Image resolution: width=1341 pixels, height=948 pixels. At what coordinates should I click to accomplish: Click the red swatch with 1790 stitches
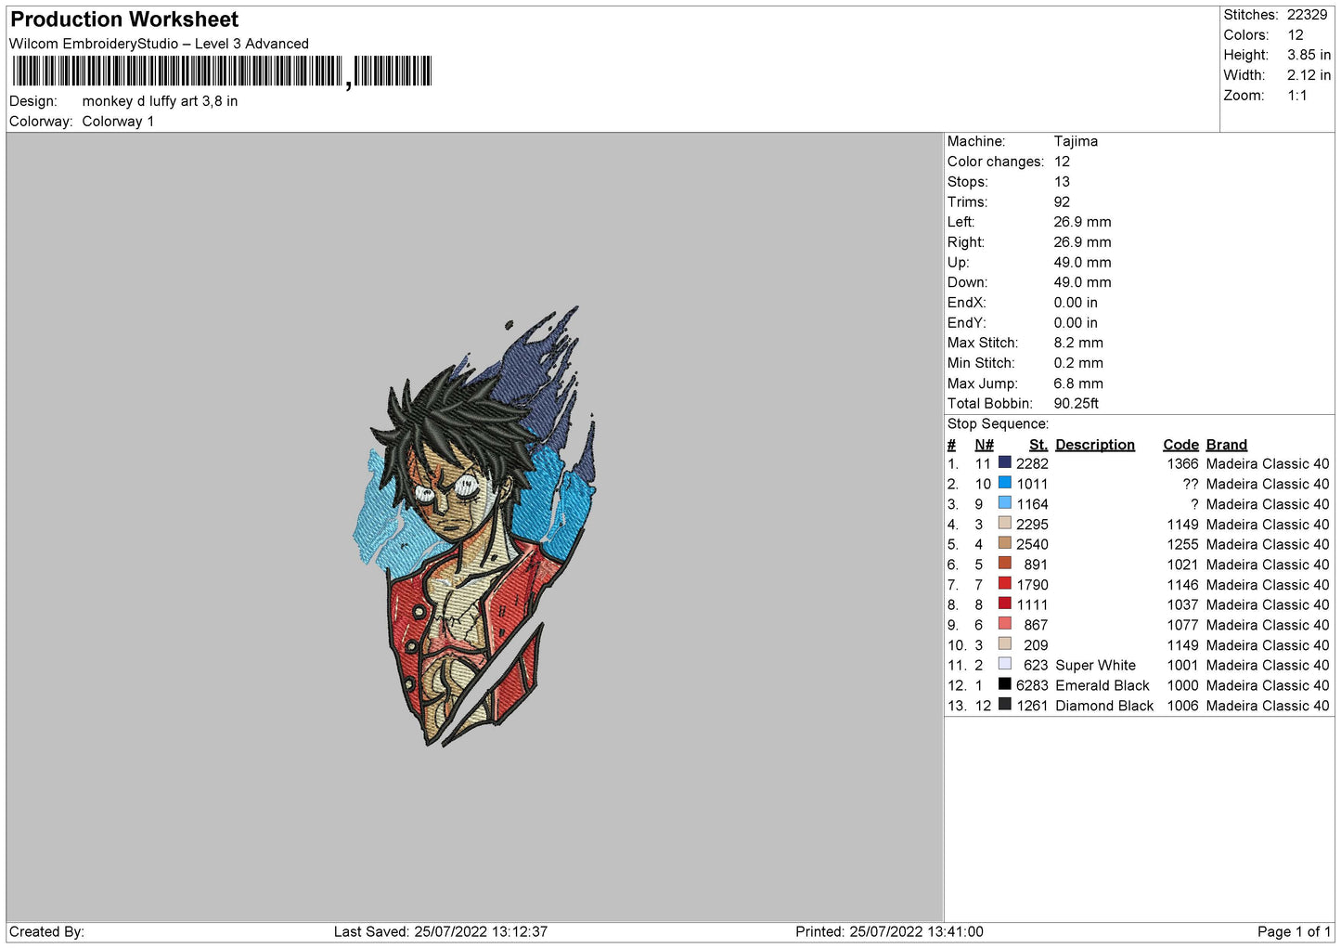pos(1004,583)
